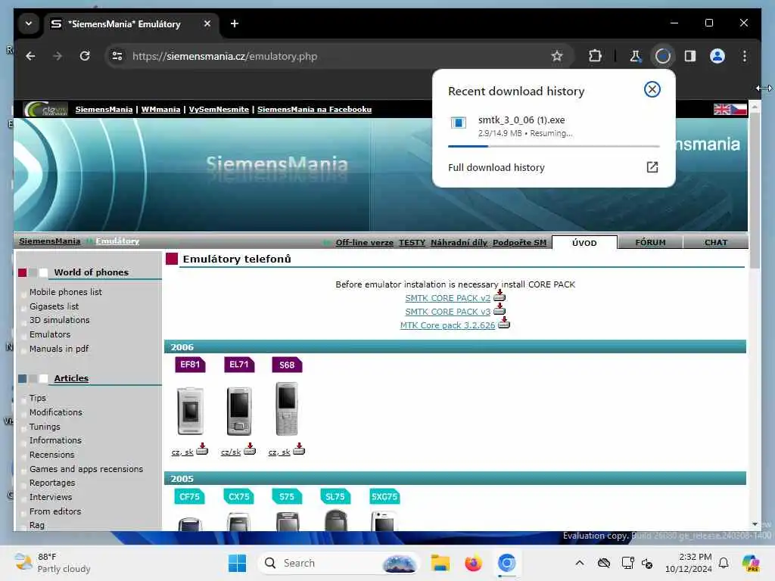
Task: Open SiemensMania na Facebooku link
Action: (314, 109)
